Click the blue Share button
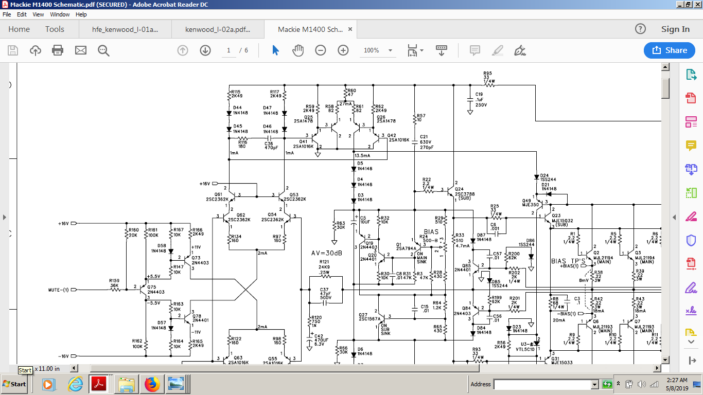Screen dimensions: 703x395 (x=669, y=50)
